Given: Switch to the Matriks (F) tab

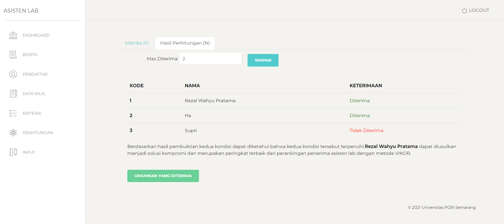Looking at the screenshot, I should tap(137, 43).
